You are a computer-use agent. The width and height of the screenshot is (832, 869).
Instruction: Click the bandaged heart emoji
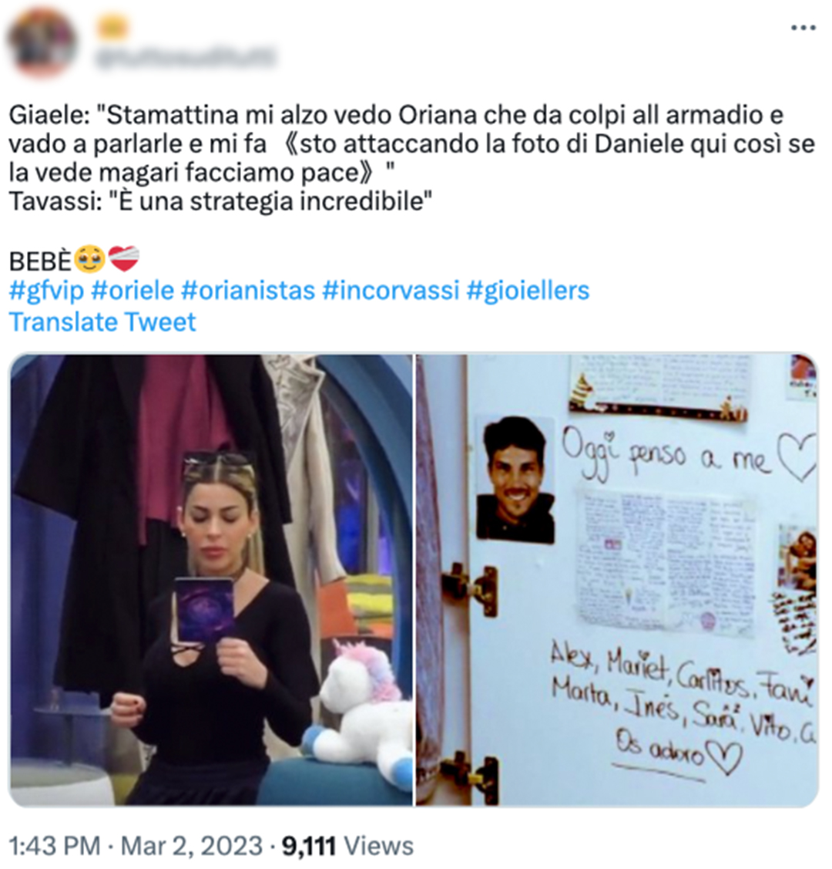[x=123, y=259]
